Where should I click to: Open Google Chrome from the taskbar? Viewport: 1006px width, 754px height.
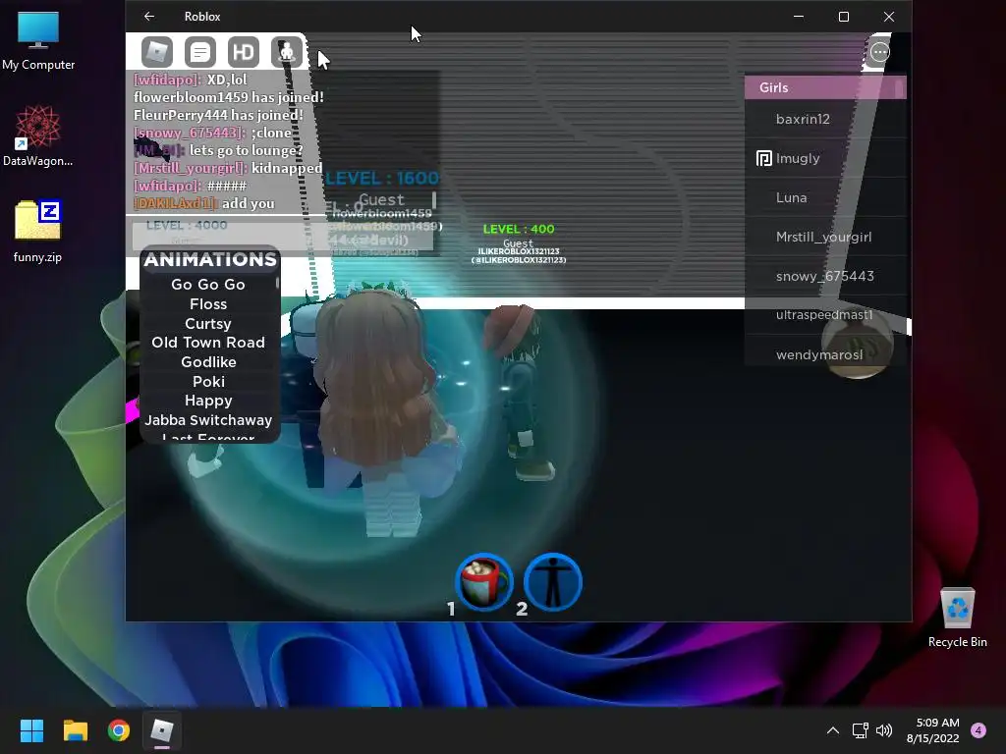119,730
